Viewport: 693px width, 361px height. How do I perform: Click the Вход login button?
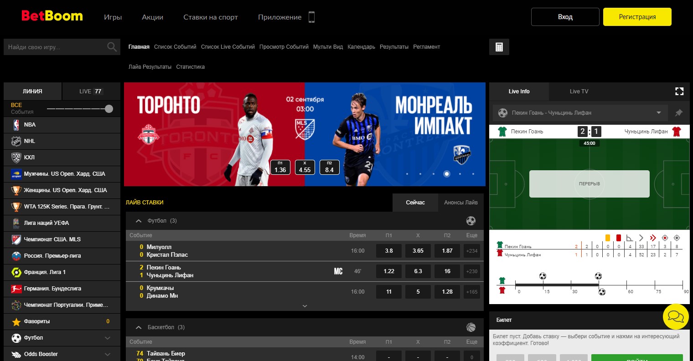pyautogui.click(x=565, y=17)
